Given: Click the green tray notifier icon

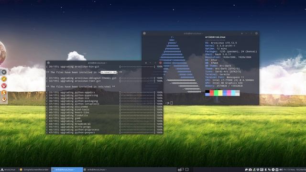Looking at the screenshot, I should (x=254, y=170).
